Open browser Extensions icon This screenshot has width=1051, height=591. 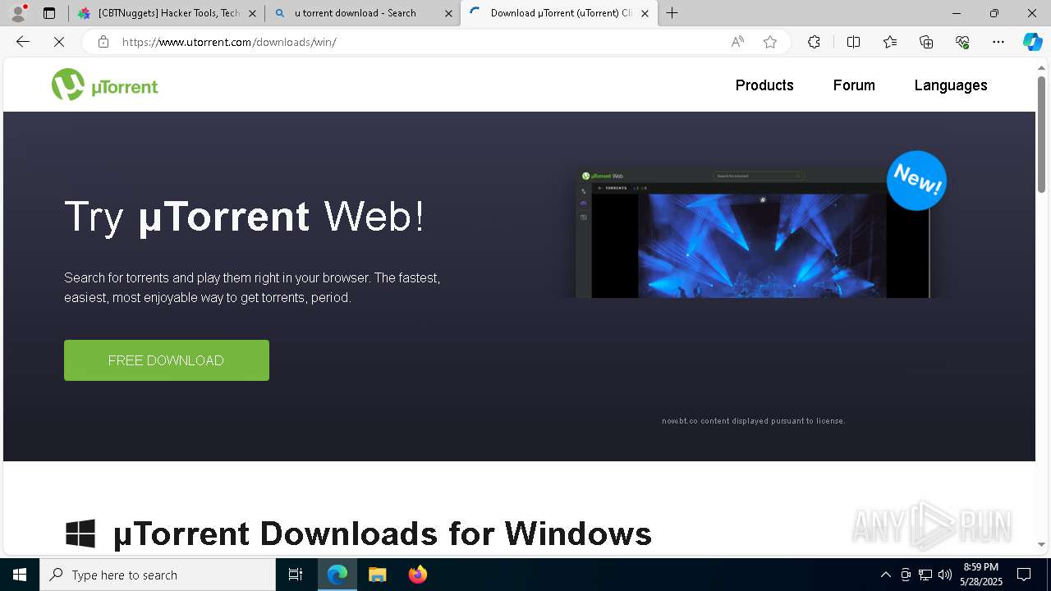(814, 42)
